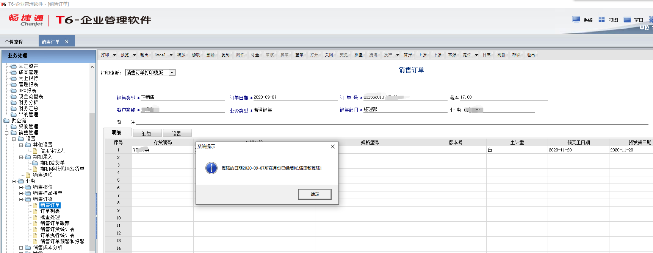
Task: Click 增加 toolbar button
Action: pyautogui.click(x=181, y=55)
